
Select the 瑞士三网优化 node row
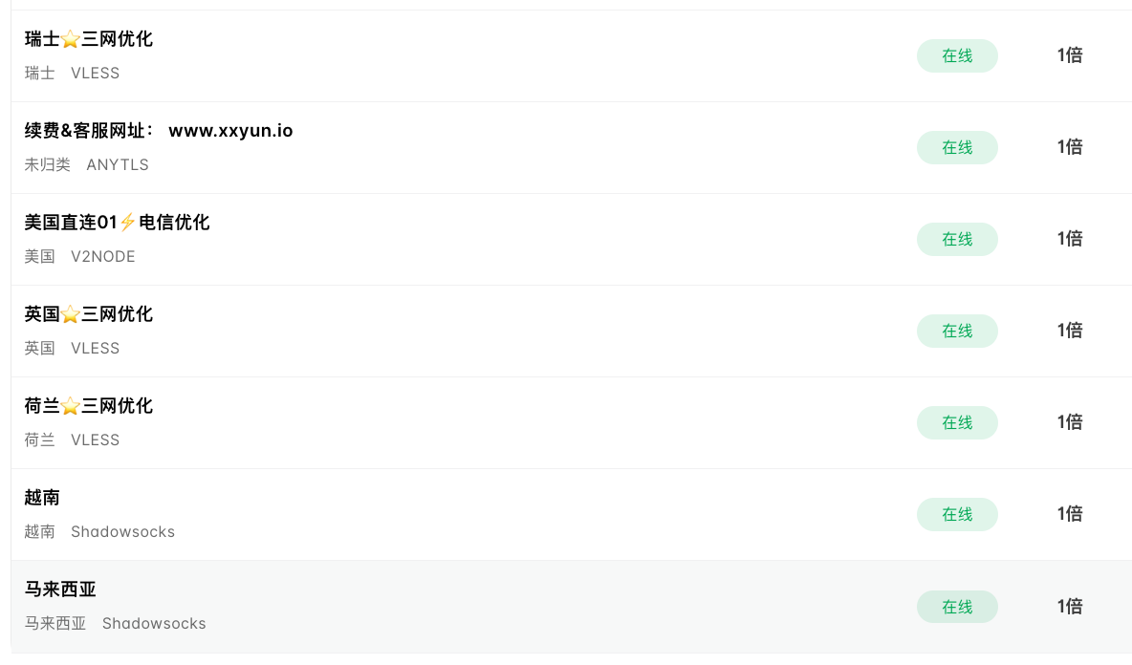(x=571, y=55)
